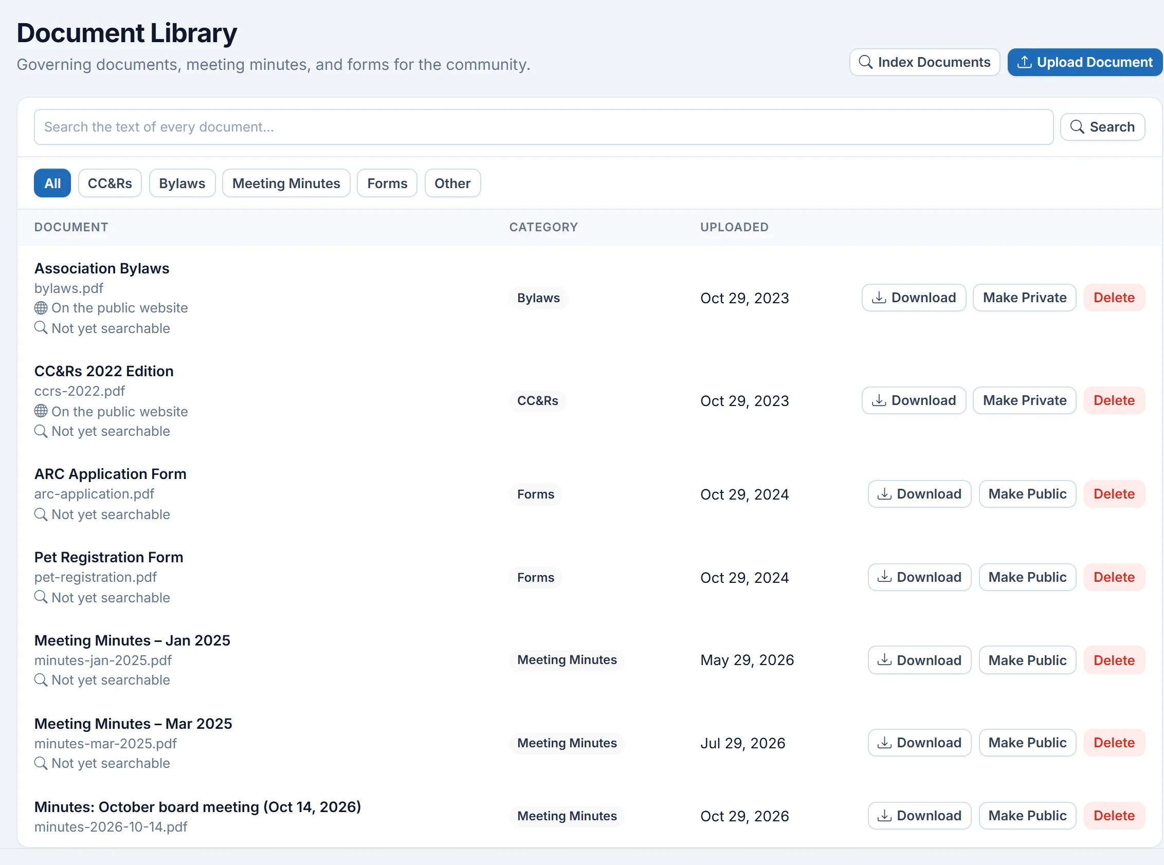Click the CATEGORY column header

click(543, 227)
